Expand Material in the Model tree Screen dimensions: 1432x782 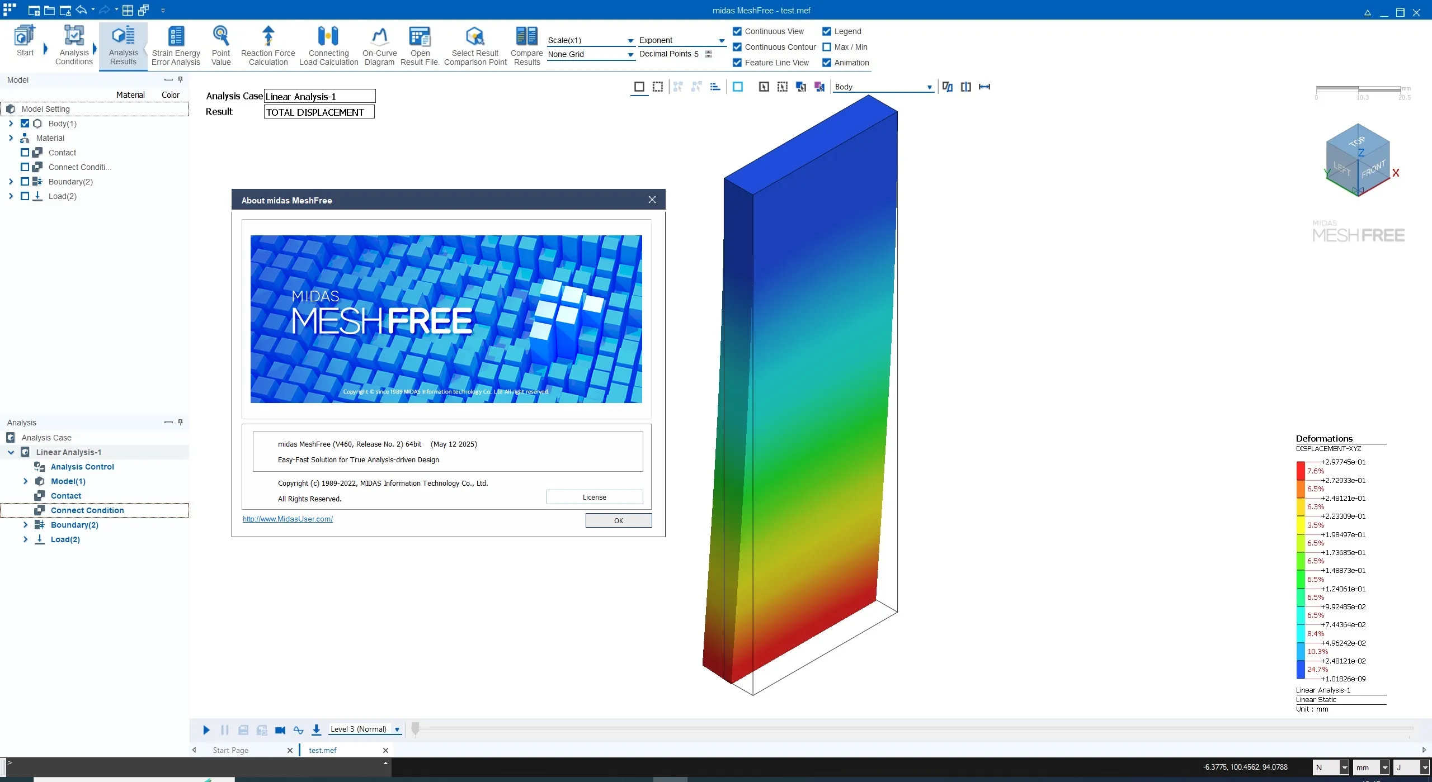point(11,138)
